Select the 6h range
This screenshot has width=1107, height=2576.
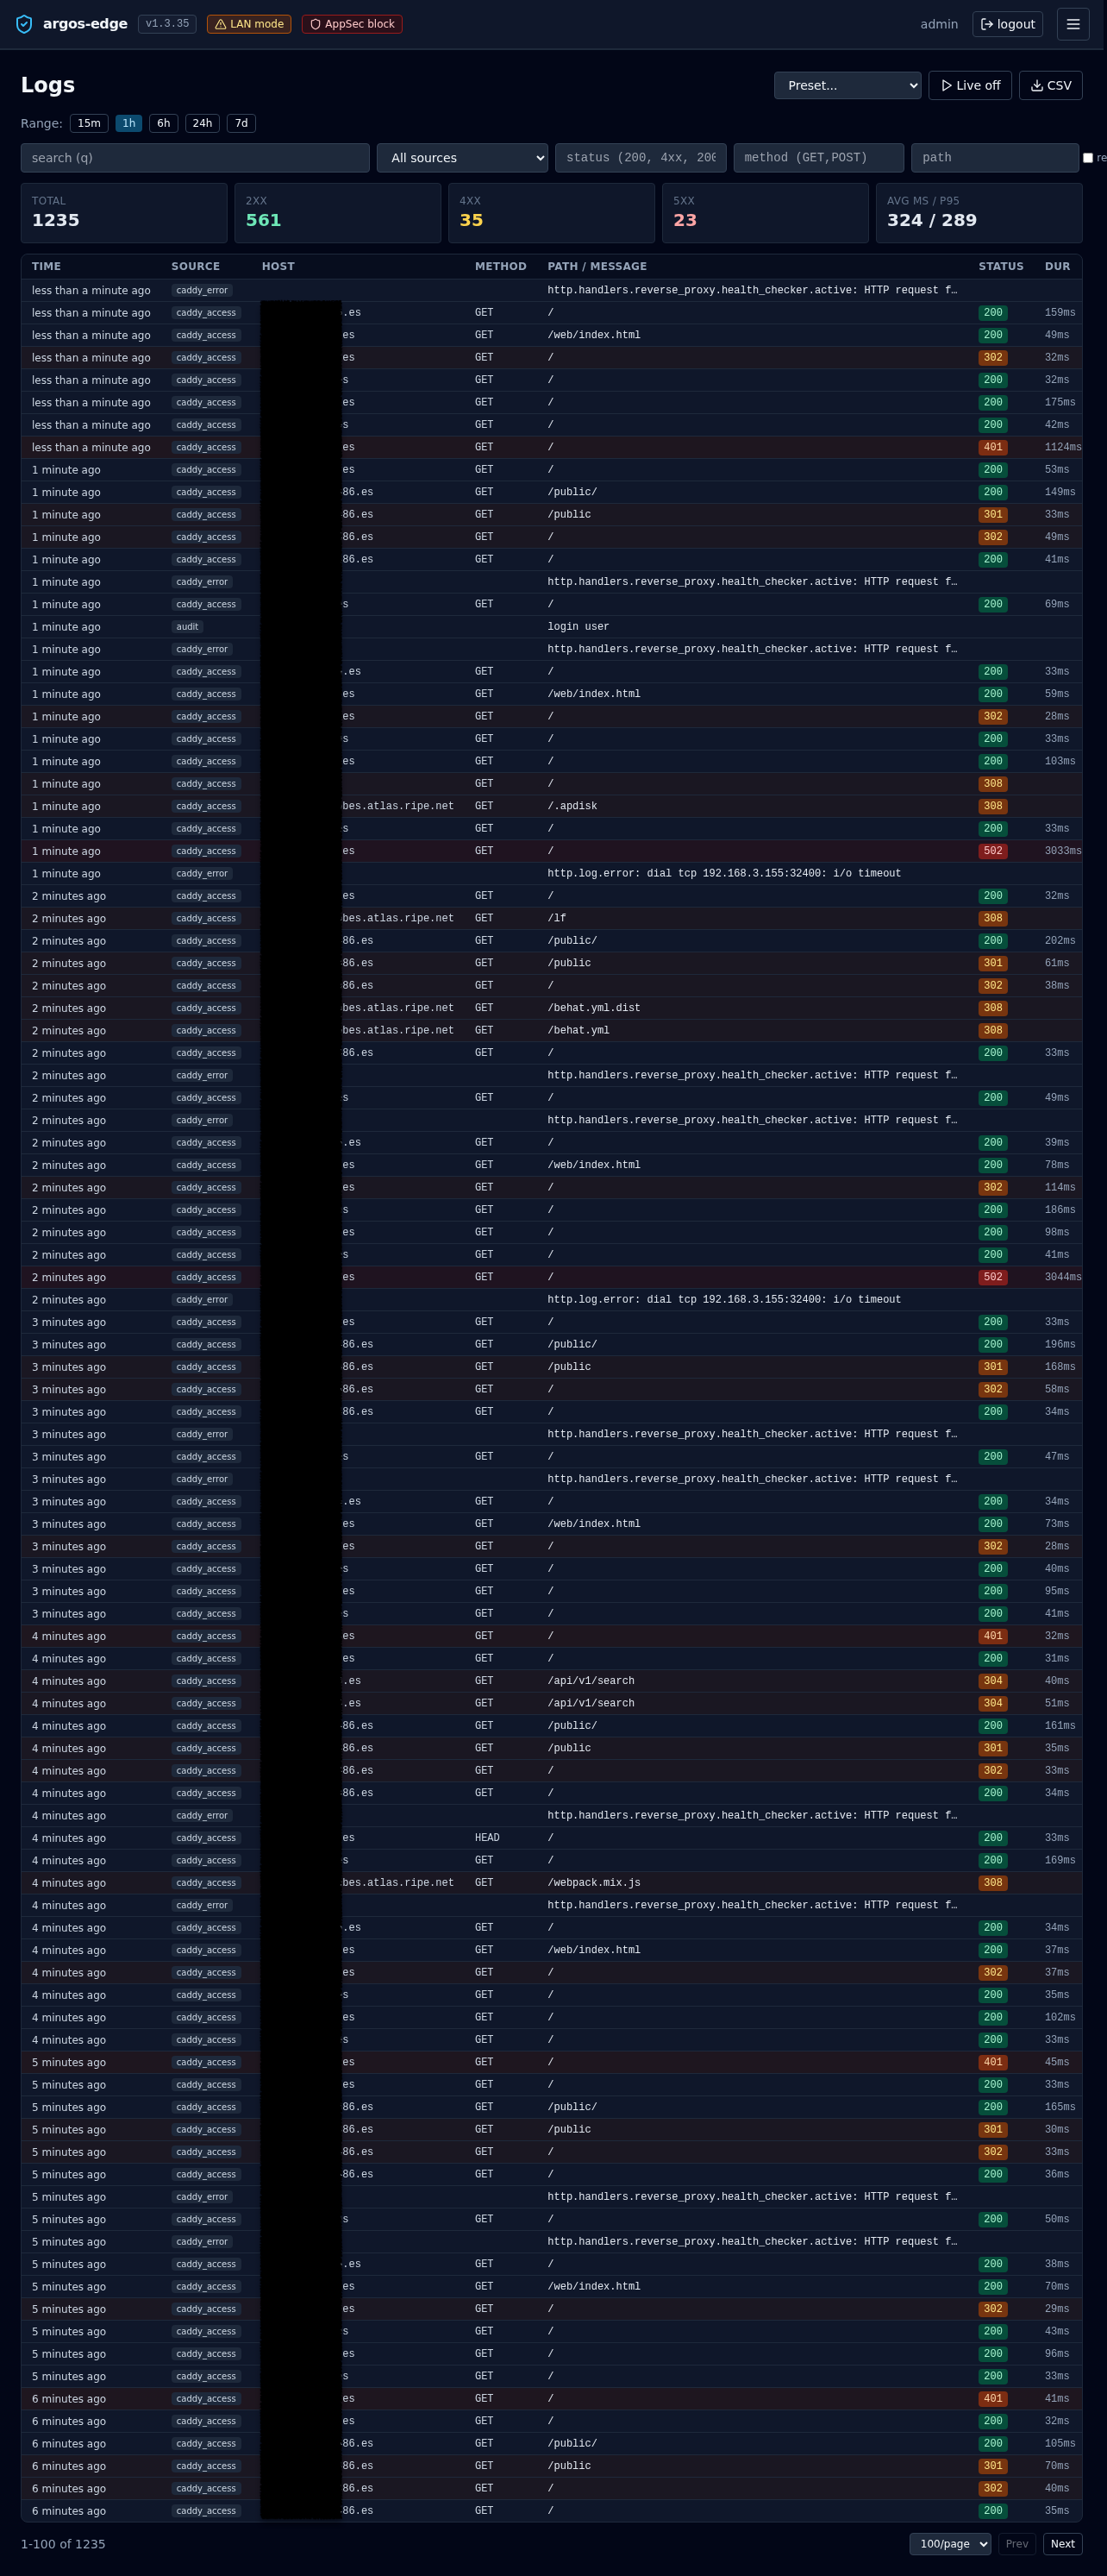coord(164,123)
